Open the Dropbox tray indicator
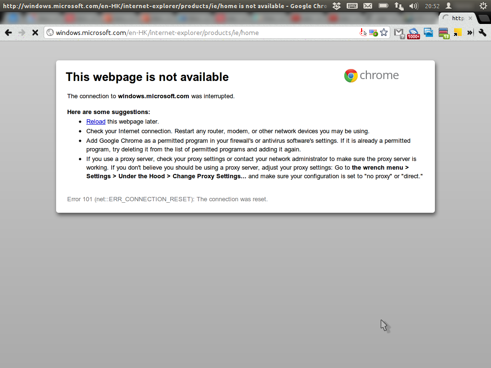 pyautogui.click(x=337, y=6)
